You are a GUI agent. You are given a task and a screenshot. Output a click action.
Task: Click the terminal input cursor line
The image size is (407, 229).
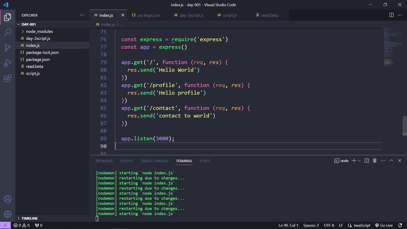click(x=97, y=219)
